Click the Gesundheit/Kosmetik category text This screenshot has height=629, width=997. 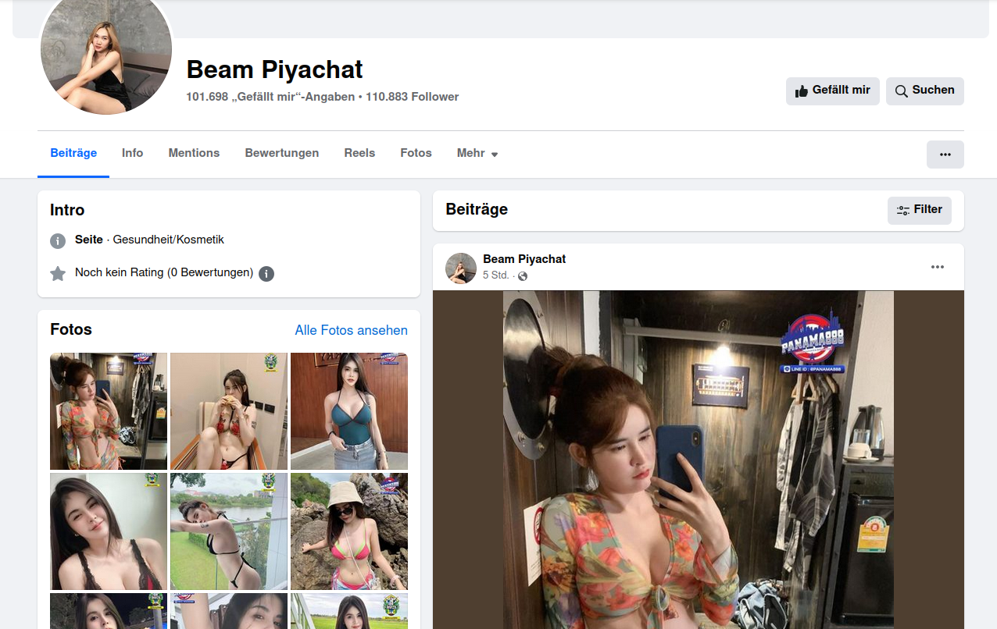click(169, 240)
